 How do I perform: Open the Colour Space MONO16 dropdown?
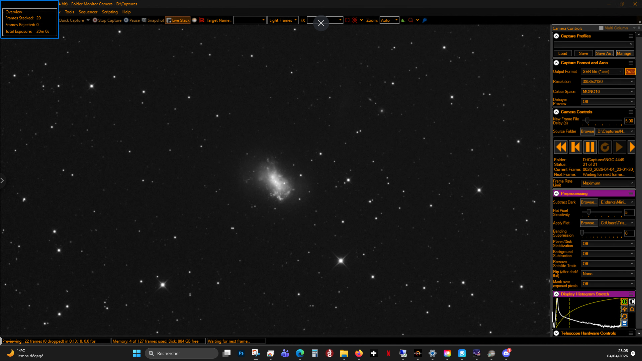pyautogui.click(x=608, y=92)
